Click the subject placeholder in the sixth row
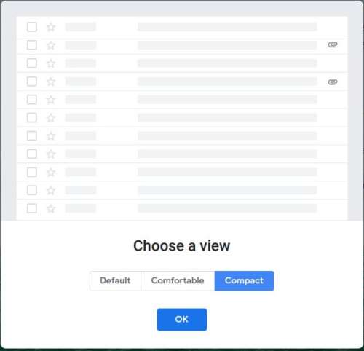The image size is (364, 351). [227, 118]
